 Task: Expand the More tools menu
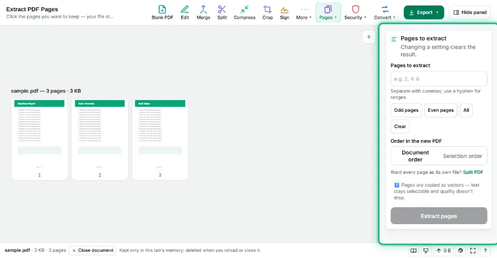pyautogui.click(x=304, y=12)
